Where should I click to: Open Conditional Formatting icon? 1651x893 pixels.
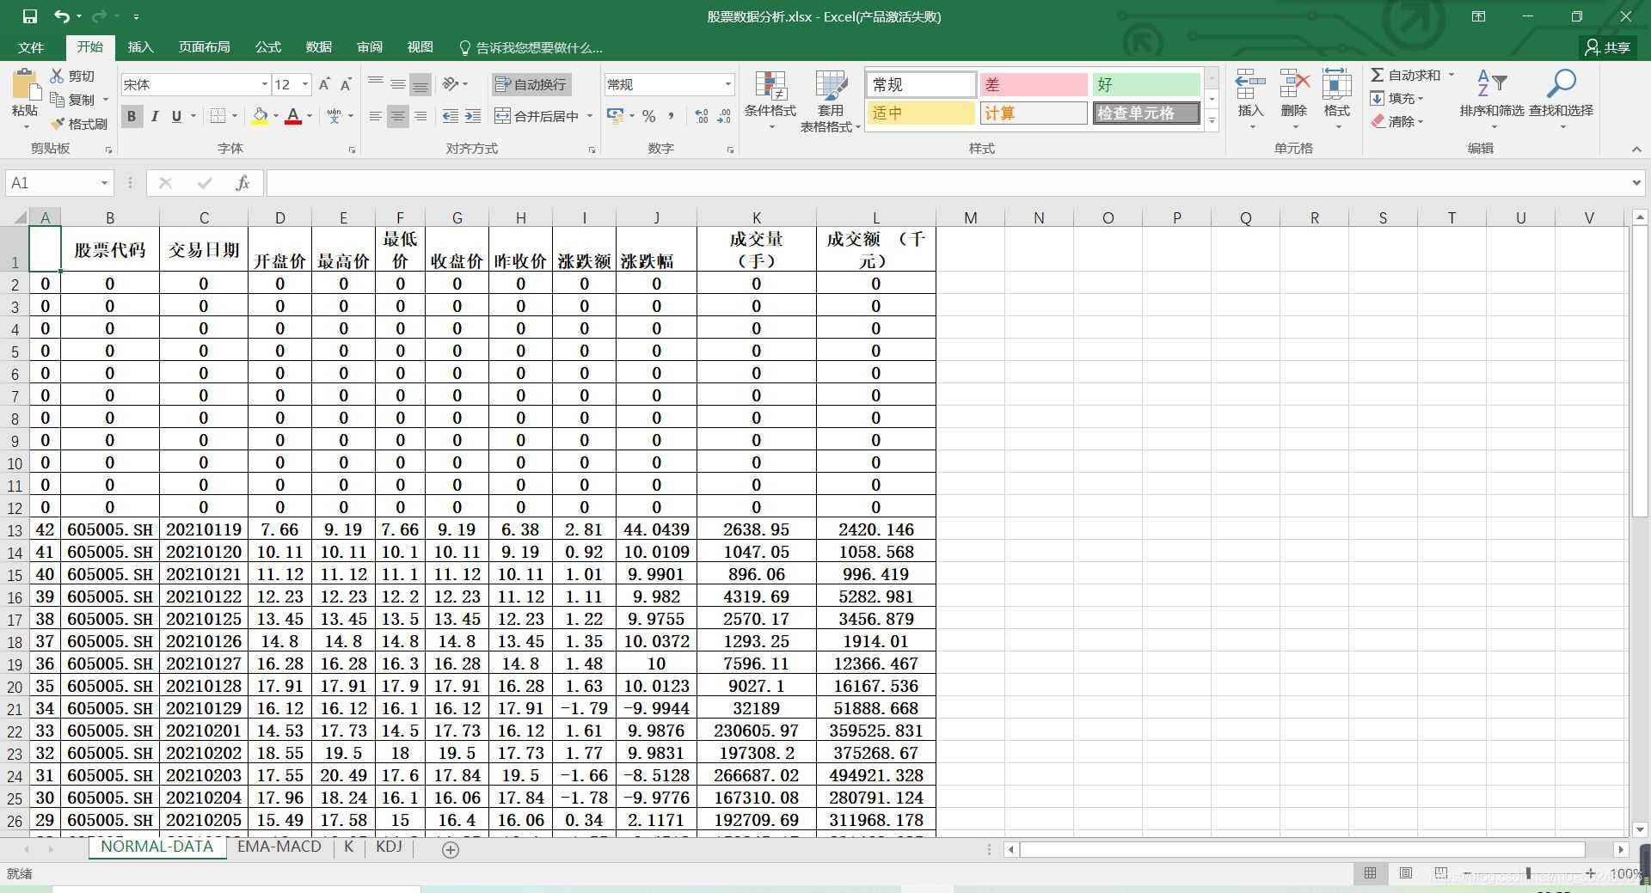pyautogui.click(x=770, y=87)
